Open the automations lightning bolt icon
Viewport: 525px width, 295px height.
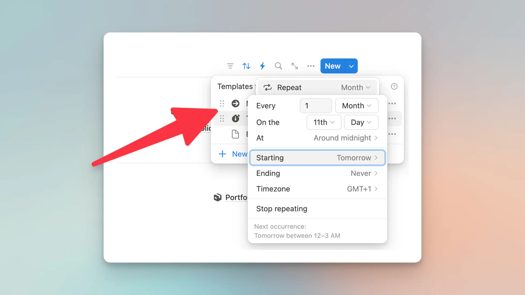pyautogui.click(x=262, y=66)
